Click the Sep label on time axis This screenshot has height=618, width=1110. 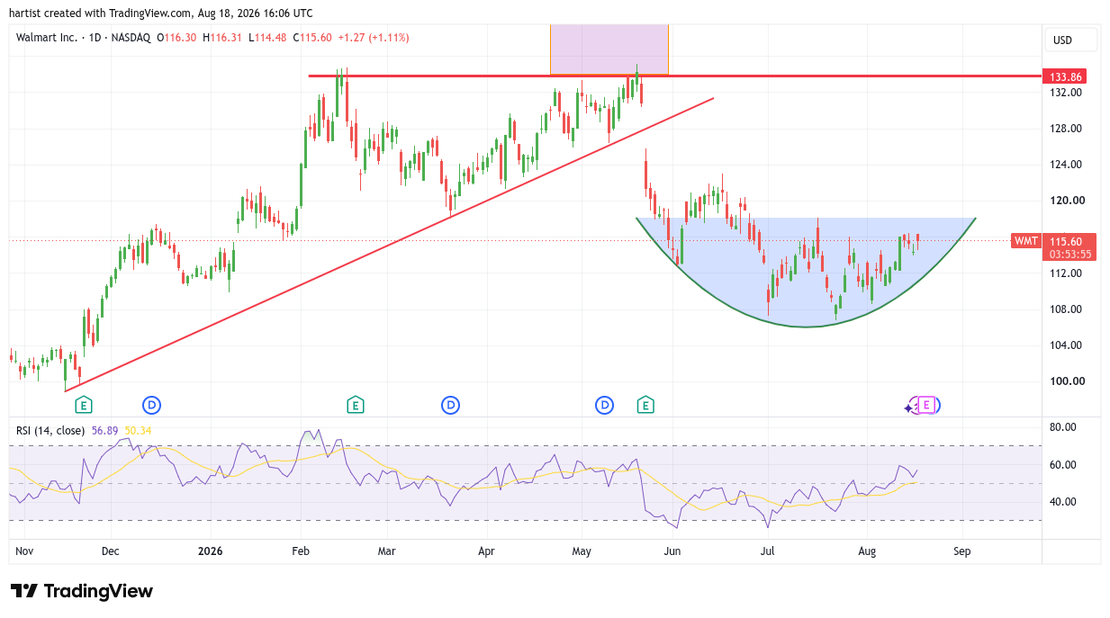point(962,551)
